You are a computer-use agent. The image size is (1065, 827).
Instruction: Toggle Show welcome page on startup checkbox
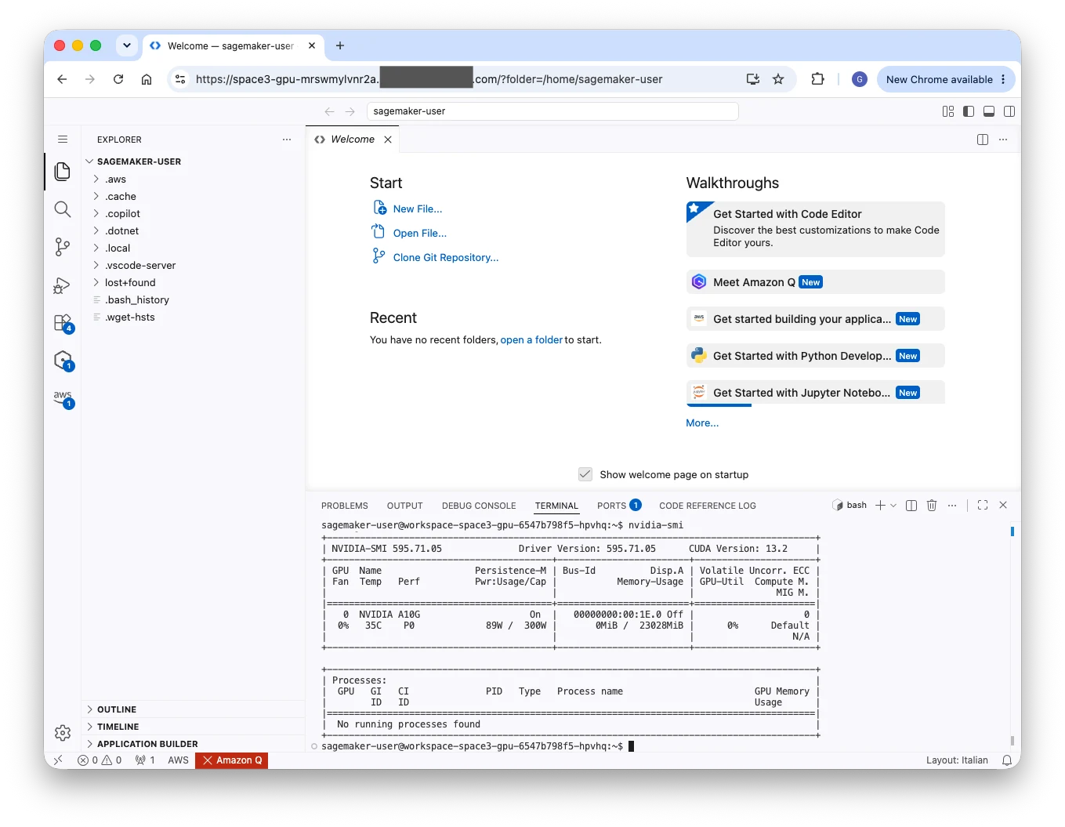585,474
